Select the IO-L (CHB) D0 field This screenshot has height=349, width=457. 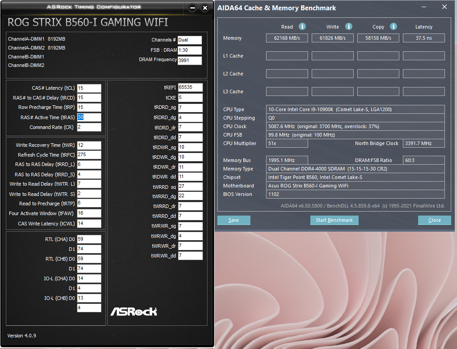[89, 298]
